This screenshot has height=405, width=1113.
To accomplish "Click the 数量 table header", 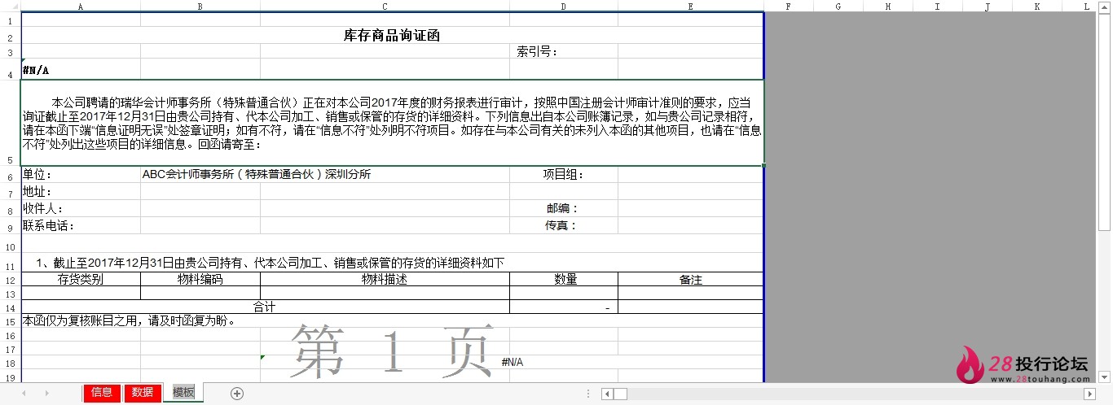I will [x=564, y=279].
